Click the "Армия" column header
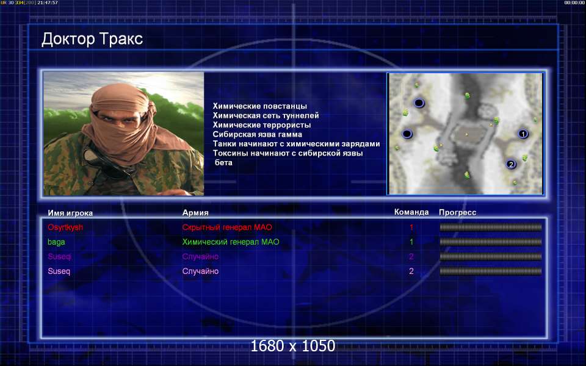The height and width of the screenshot is (366, 586). (195, 212)
